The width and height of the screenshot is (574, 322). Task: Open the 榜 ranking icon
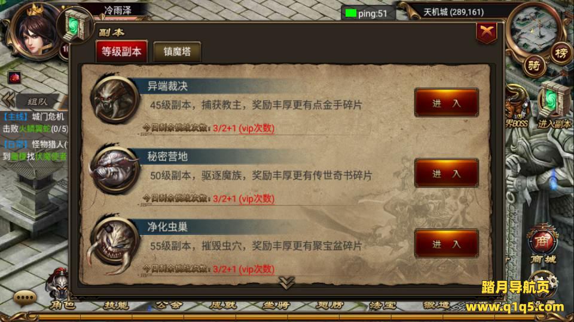561,54
